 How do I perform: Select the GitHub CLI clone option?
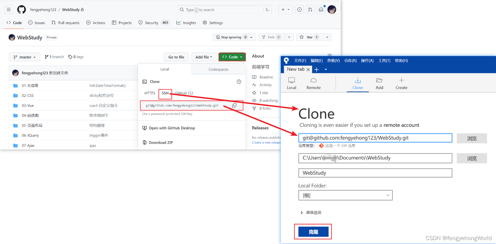tap(184, 93)
